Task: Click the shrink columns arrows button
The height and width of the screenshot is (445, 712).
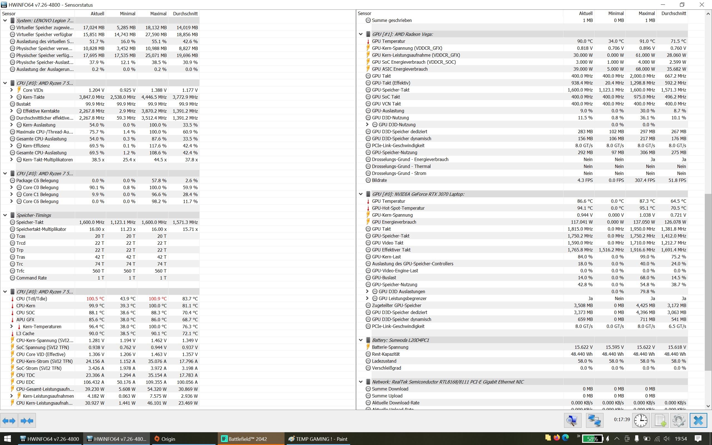Action: [x=27, y=421]
